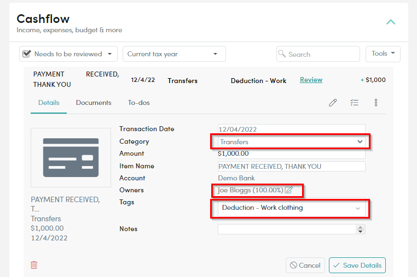Click the Item Name field
Image resolution: width=417 pixels, height=277 pixels.
pyautogui.click(x=292, y=166)
